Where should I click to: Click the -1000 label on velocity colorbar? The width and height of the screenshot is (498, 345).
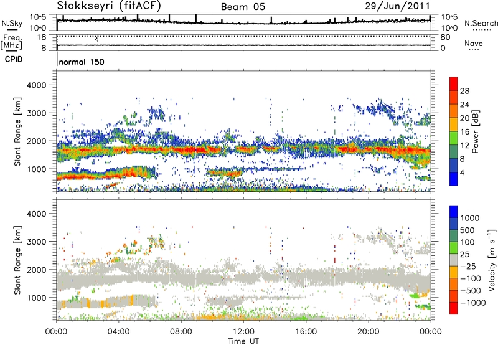pyautogui.click(x=472, y=303)
